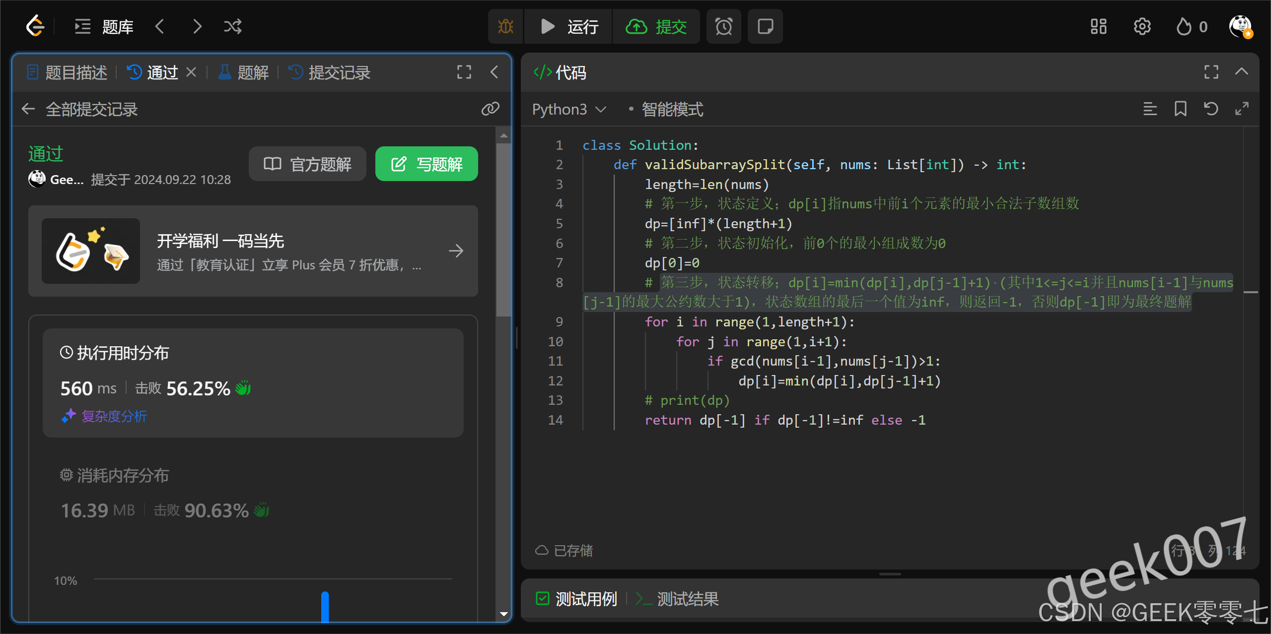The width and height of the screenshot is (1271, 634).
Task: Open the layout grid icon
Action: 1098,26
